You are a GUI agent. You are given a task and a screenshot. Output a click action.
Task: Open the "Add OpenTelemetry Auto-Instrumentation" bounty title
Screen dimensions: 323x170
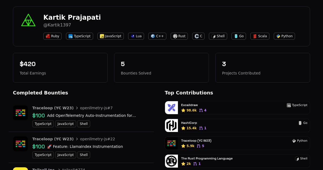pyautogui.click(x=92, y=115)
